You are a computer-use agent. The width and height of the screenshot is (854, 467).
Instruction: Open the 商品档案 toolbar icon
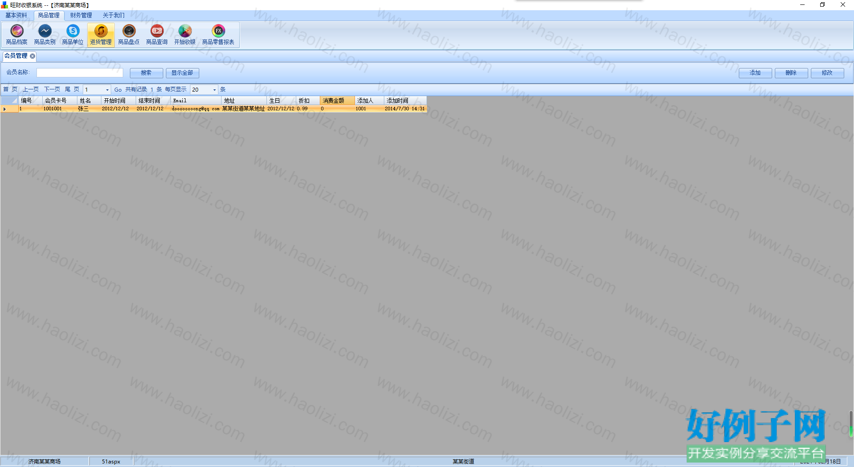17,35
